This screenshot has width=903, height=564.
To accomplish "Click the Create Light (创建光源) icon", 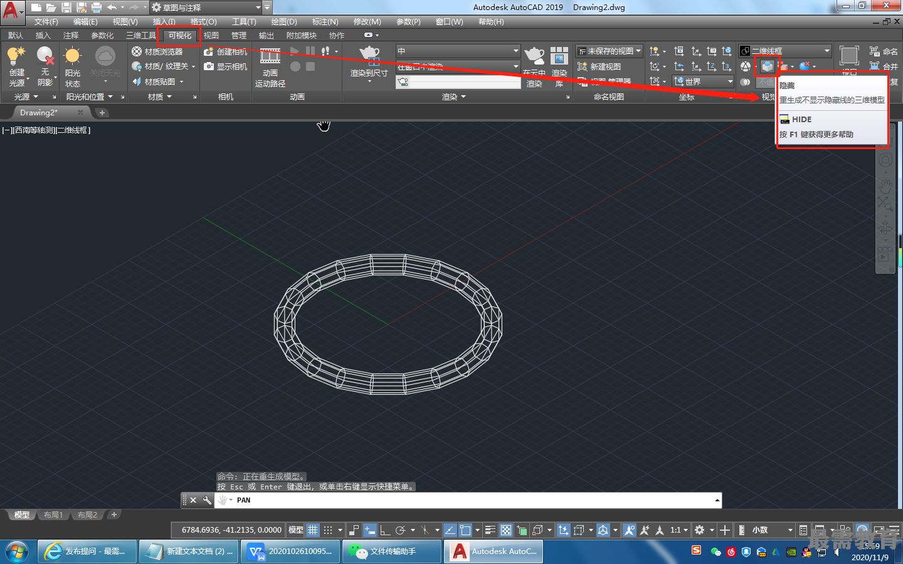I will pyautogui.click(x=16, y=55).
